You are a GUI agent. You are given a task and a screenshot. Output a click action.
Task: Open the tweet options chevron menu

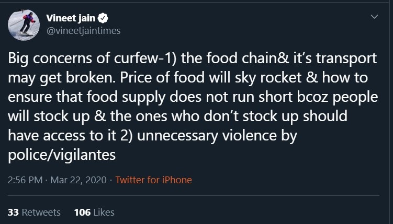coord(374,17)
